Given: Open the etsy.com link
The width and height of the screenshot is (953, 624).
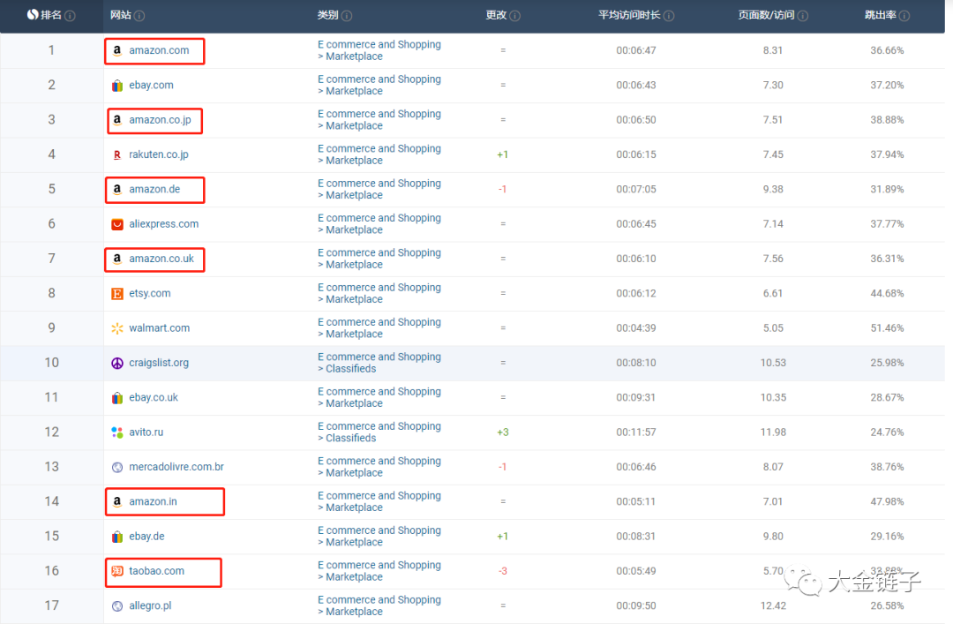Looking at the screenshot, I should tap(149, 293).
